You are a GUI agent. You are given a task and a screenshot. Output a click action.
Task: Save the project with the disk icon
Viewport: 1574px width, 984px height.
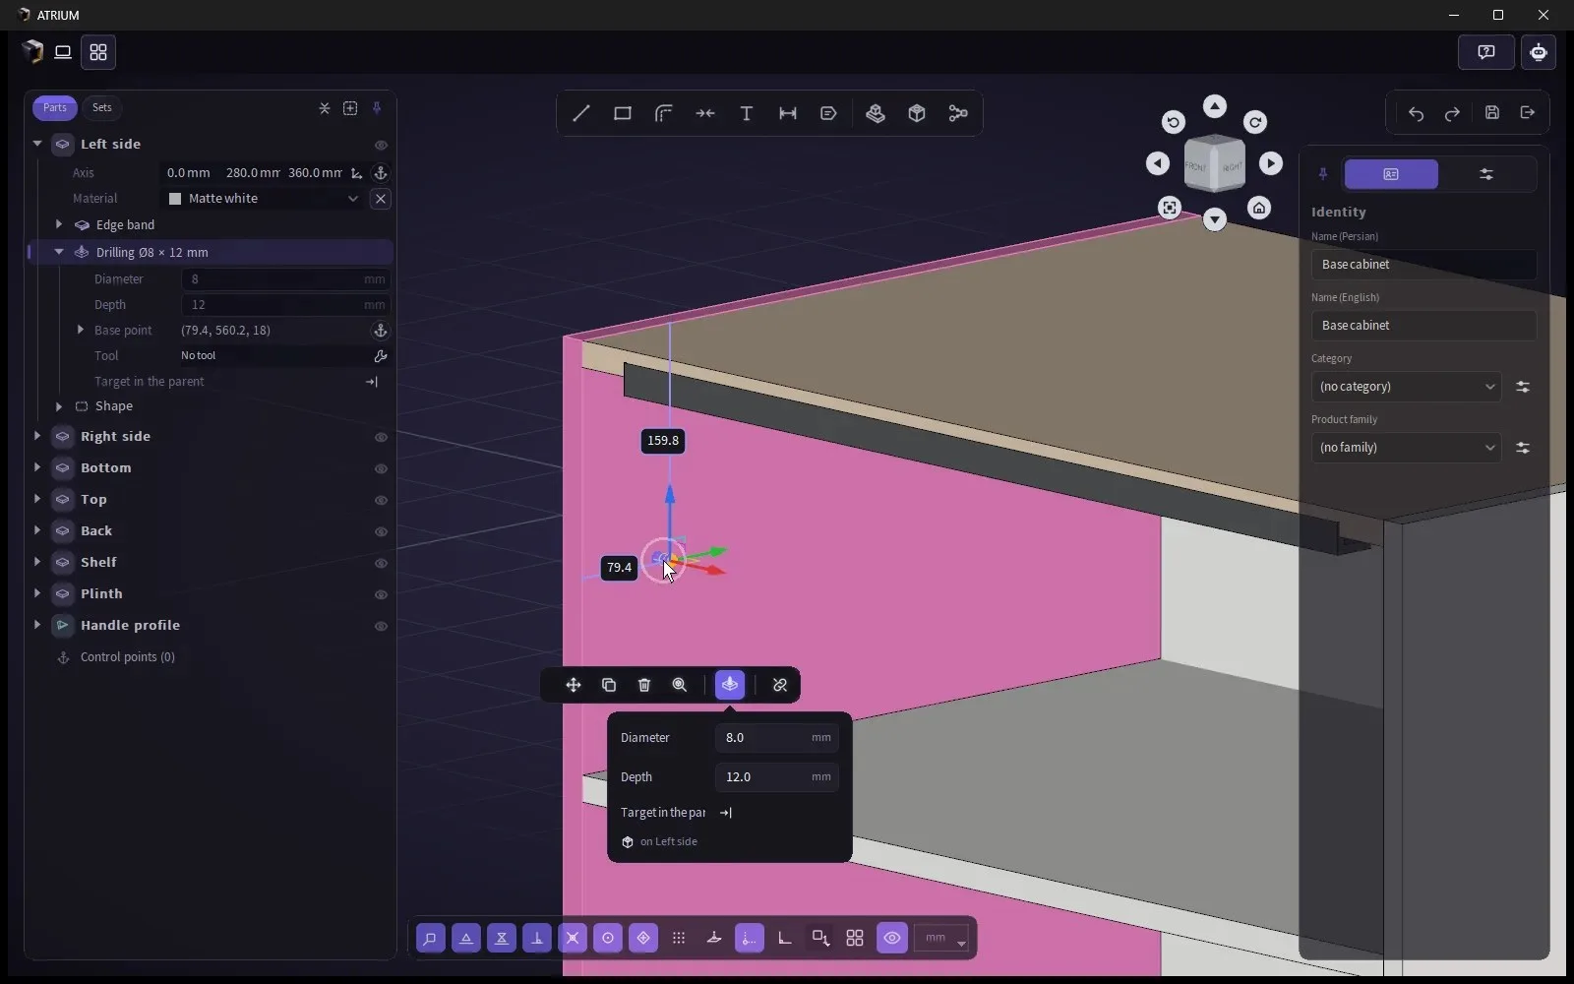1492,113
